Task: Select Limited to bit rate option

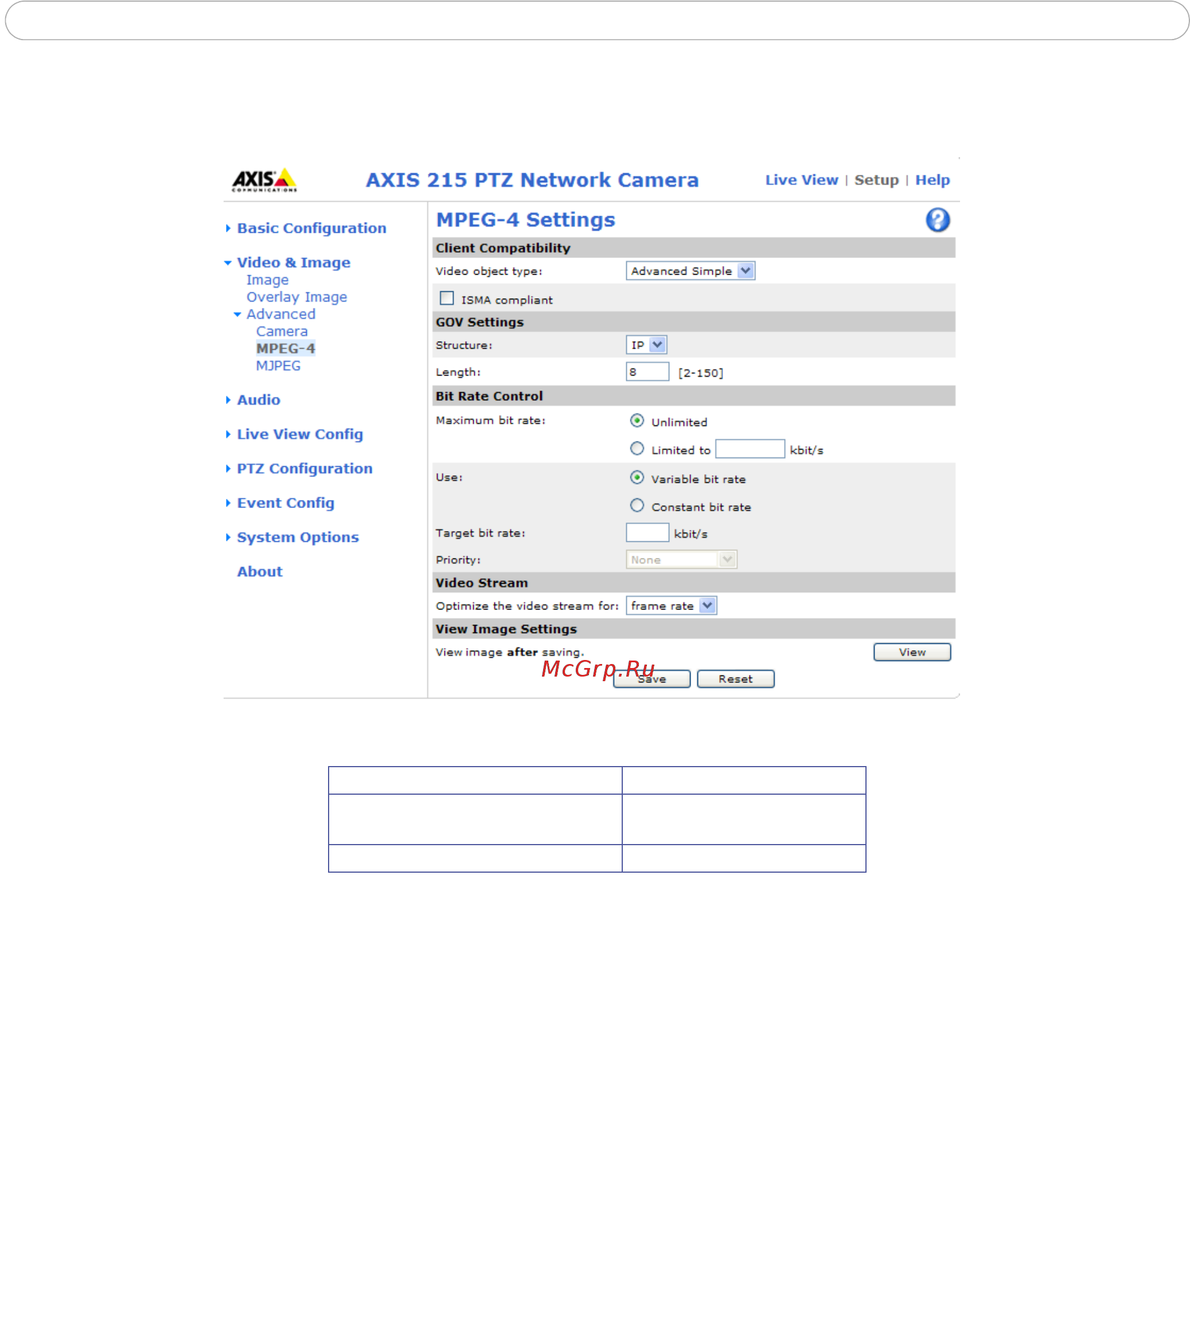Action: [637, 448]
